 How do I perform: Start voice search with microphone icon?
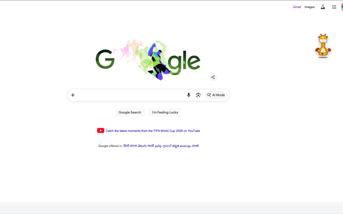point(189,95)
